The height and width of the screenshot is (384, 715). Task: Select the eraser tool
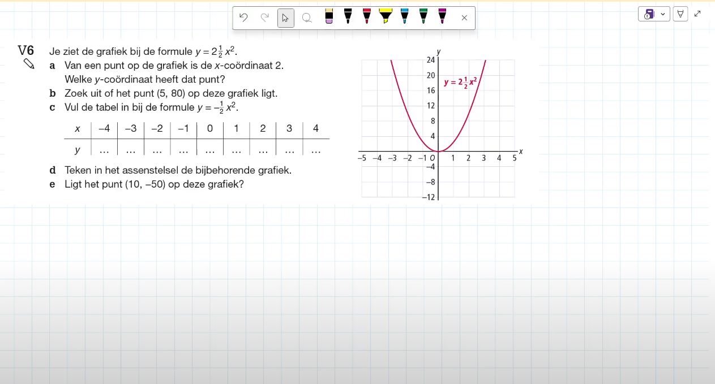pyautogui.click(x=329, y=16)
